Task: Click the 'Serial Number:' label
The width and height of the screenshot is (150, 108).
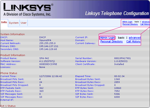Action: coord(84,58)
